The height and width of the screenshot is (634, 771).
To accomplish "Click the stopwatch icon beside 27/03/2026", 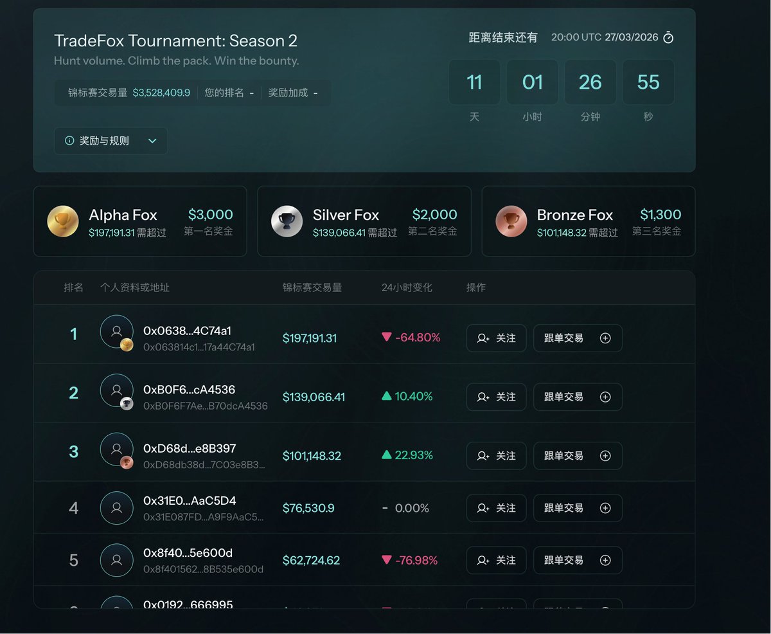I will point(668,37).
